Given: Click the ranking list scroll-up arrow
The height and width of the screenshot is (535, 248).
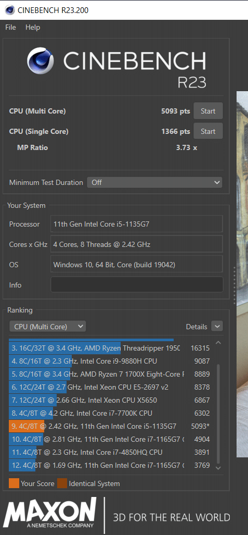Looking at the screenshot, I should (218, 343).
